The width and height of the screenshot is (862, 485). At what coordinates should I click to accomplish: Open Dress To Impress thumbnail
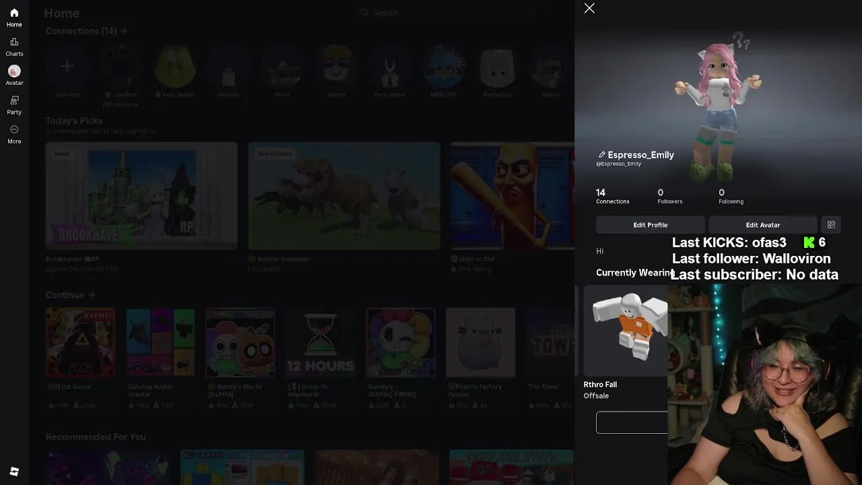[321, 343]
